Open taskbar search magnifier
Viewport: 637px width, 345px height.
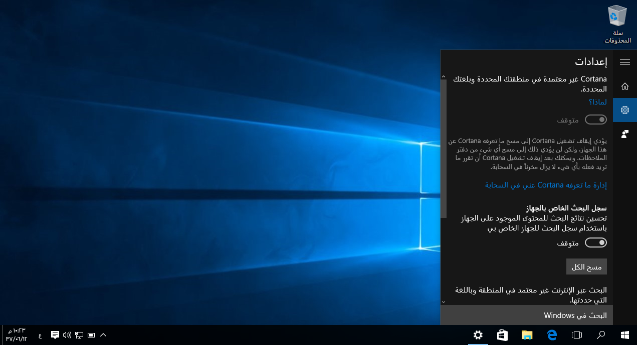601,335
